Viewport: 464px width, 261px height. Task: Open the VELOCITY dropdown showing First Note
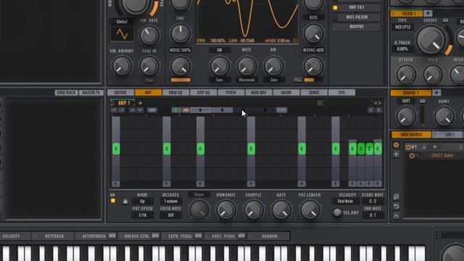[x=345, y=202]
